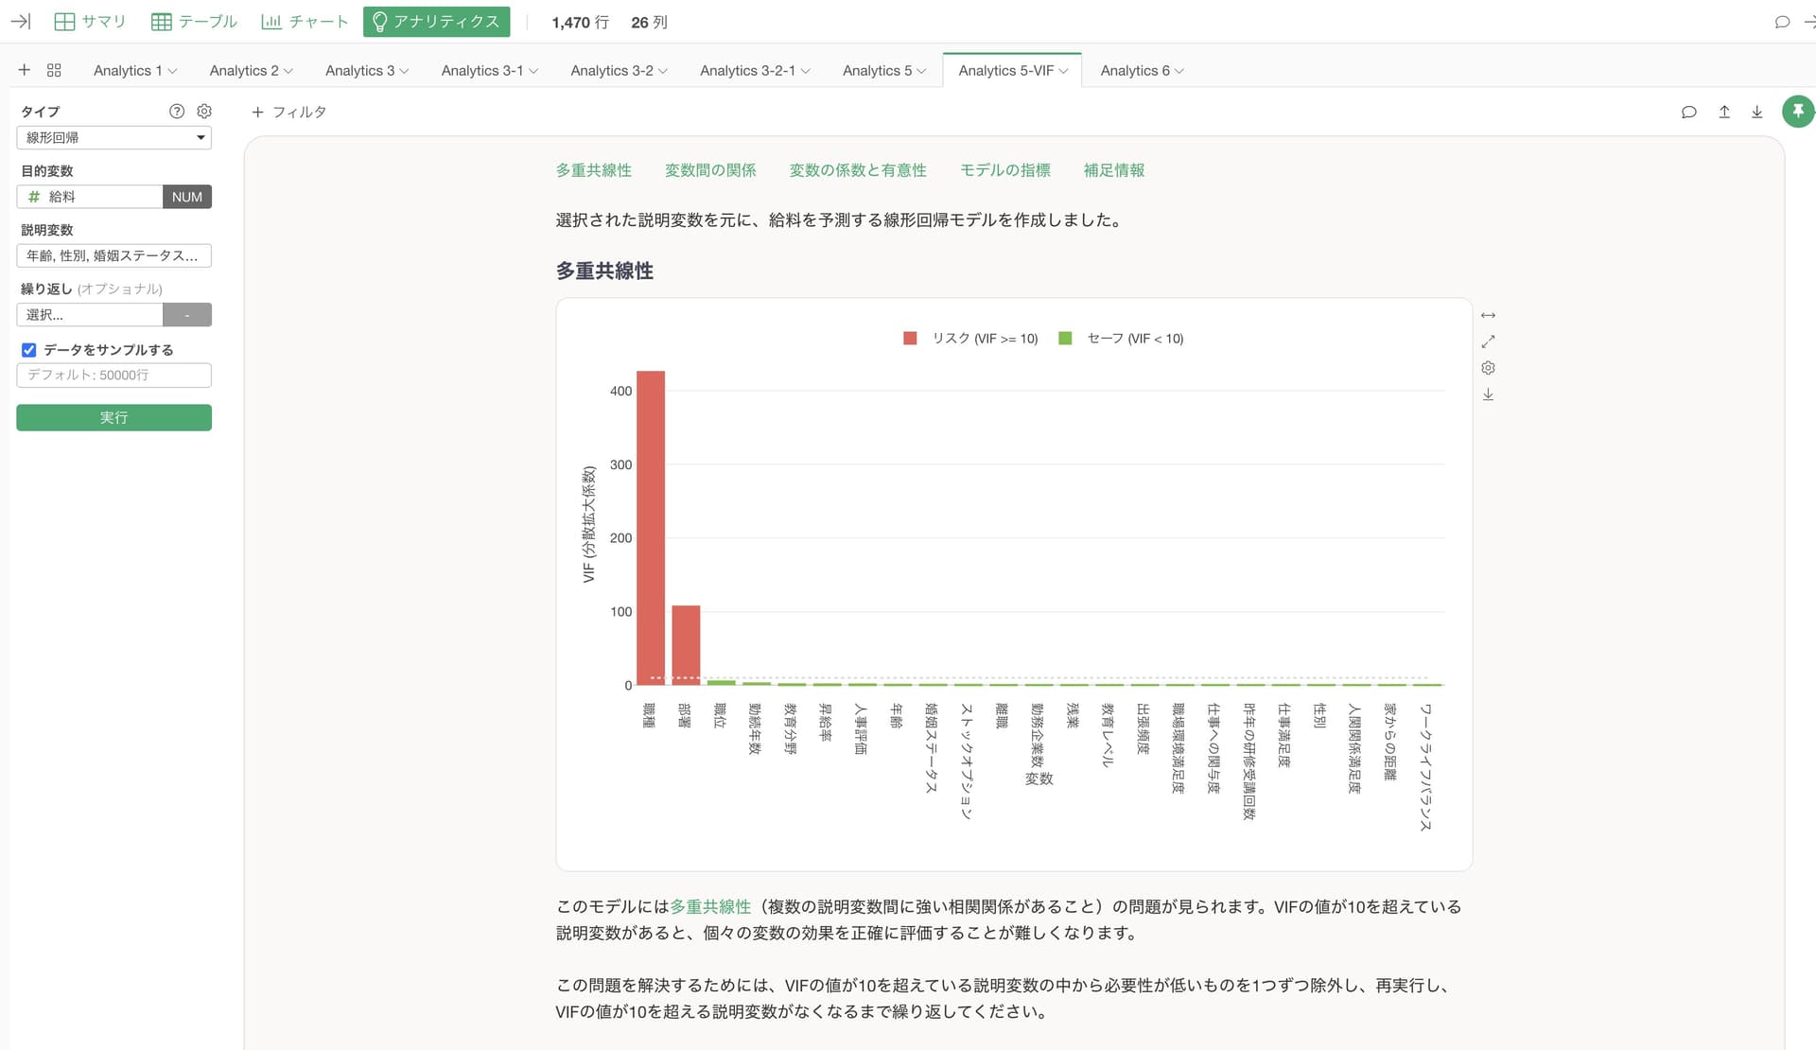Jump to 変数間の関係 section link

[710, 170]
